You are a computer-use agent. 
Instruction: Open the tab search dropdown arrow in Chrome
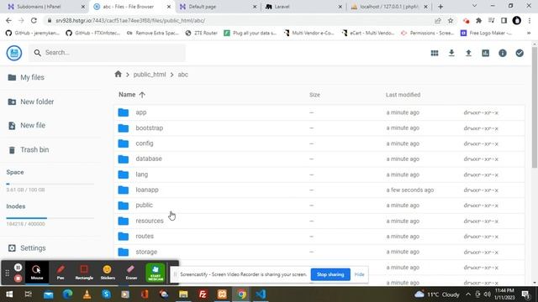tap(474, 6)
